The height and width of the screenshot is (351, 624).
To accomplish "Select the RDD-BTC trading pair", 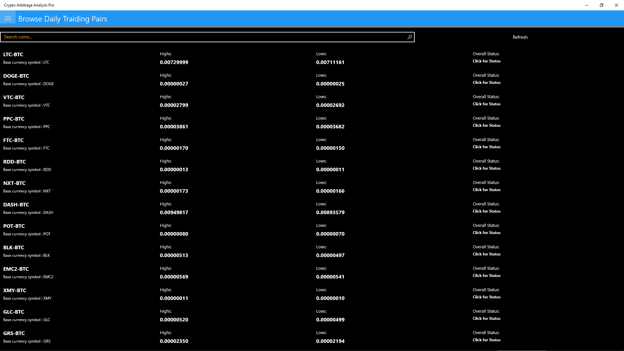I will (x=15, y=162).
